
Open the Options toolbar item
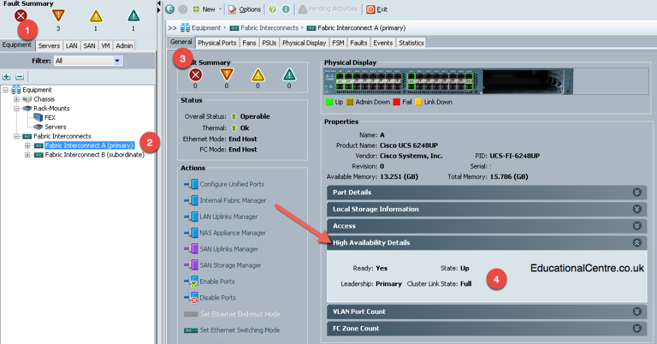point(244,9)
